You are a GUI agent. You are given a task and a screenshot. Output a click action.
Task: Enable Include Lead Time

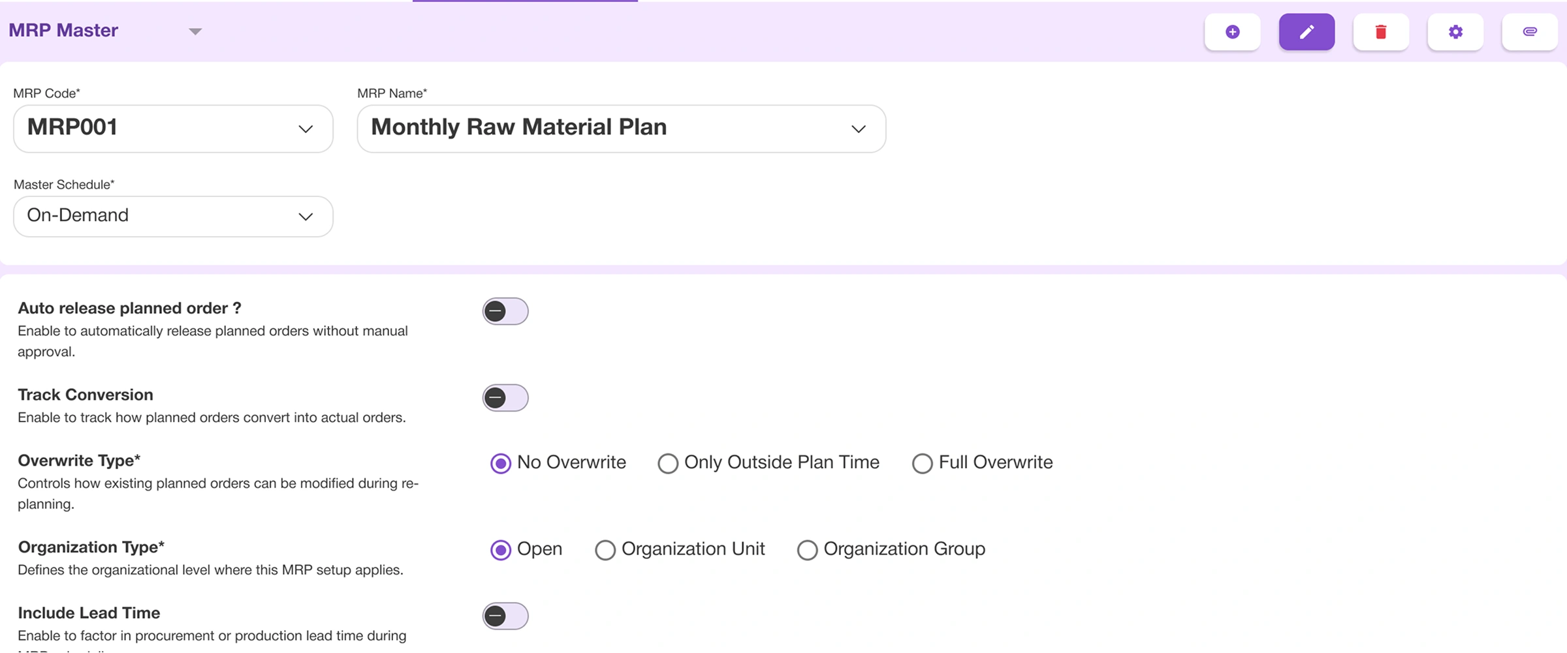tap(505, 616)
